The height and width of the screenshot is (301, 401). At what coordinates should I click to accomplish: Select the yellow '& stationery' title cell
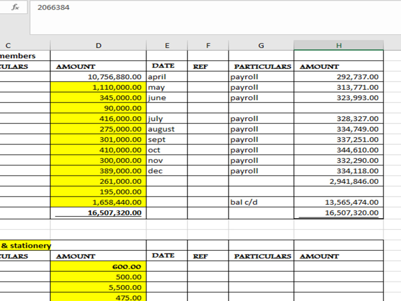(x=25, y=246)
